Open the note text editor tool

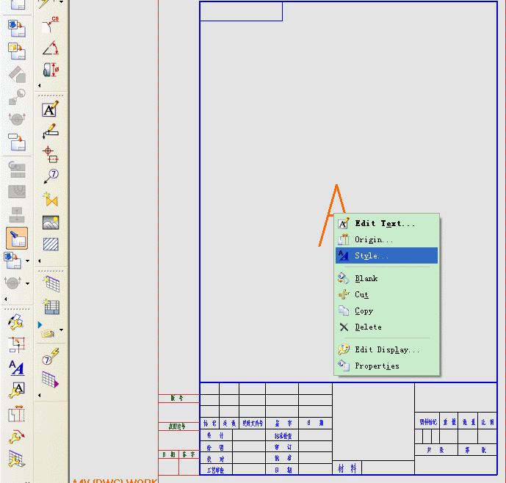point(51,109)
